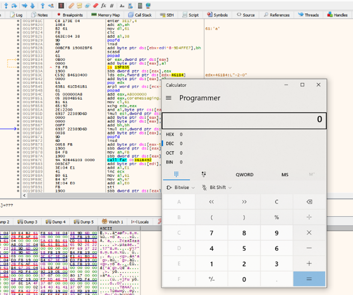The height and width of the screenshot is (295, 353).
Task: Switch to the SEH tab
Action: click(167, 15)
